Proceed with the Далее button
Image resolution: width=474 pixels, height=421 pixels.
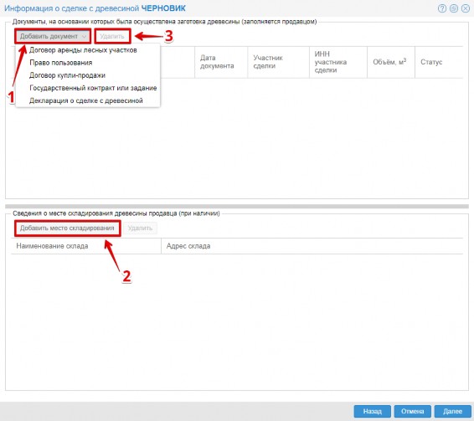(x=452, y=411)
